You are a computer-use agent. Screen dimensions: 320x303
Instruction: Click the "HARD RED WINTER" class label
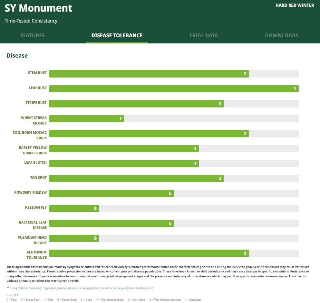[x=295, y=5]
